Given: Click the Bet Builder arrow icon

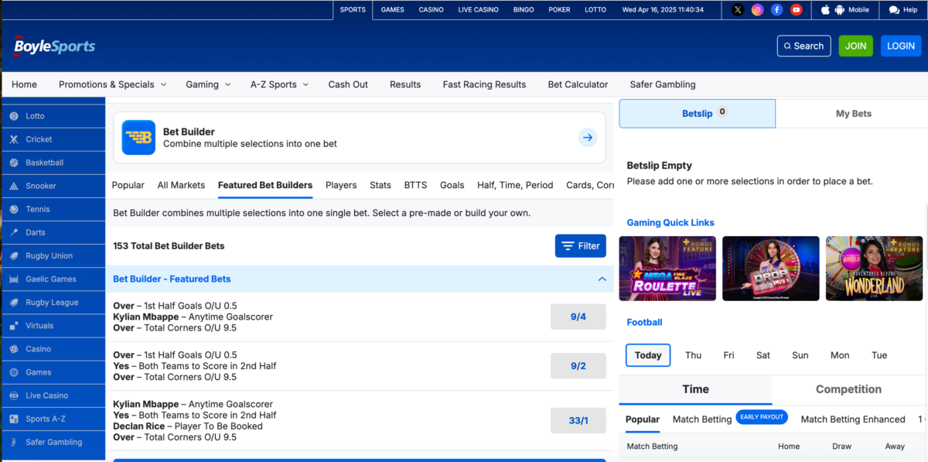Looking at the screenshot, I should pyautogui.click(x=588, y=138).
